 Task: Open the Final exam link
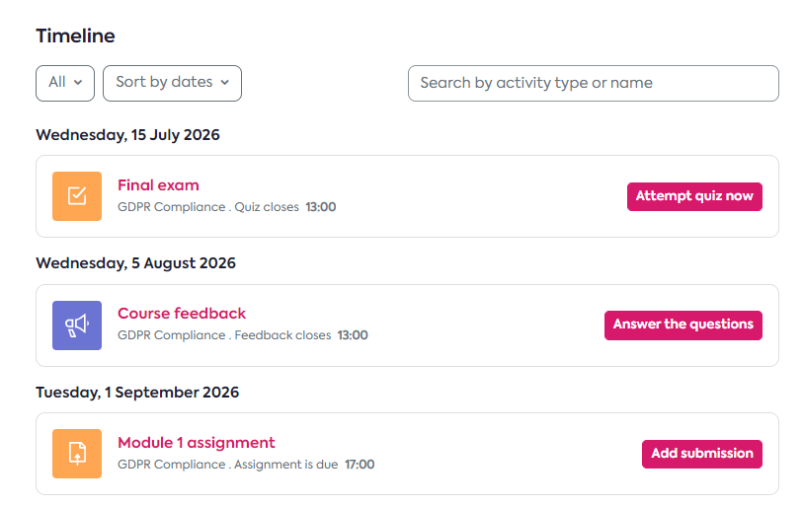click(x=158, y=185)
